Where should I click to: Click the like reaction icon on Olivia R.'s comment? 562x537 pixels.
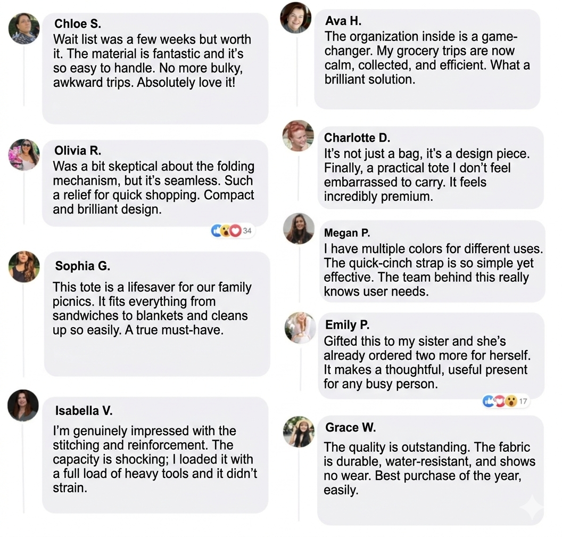tap(216, 231)
